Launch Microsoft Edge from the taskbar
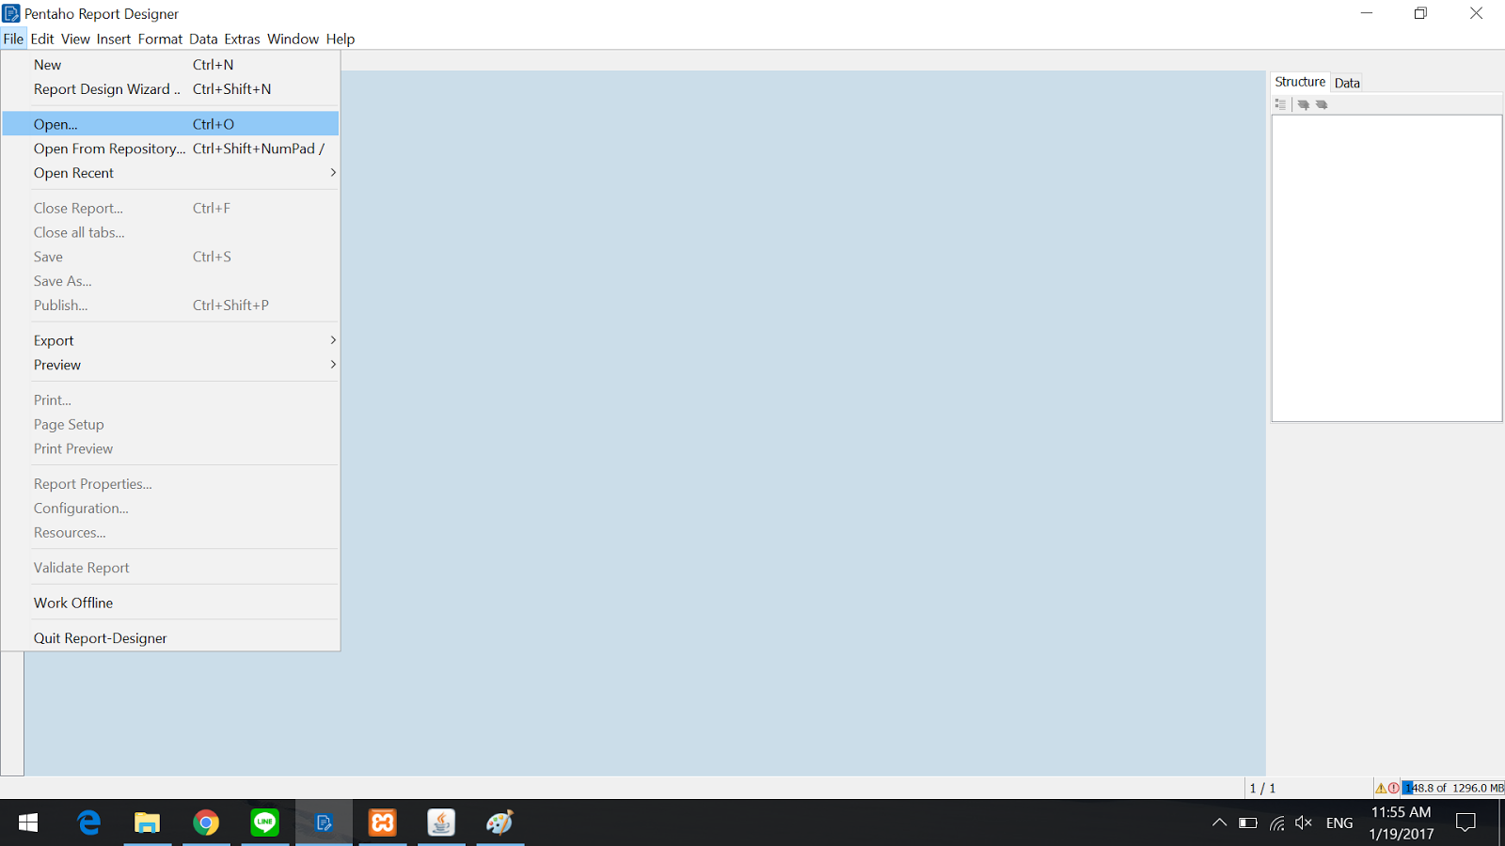This screenshot has width=1505, height=846. coord(88,822)
